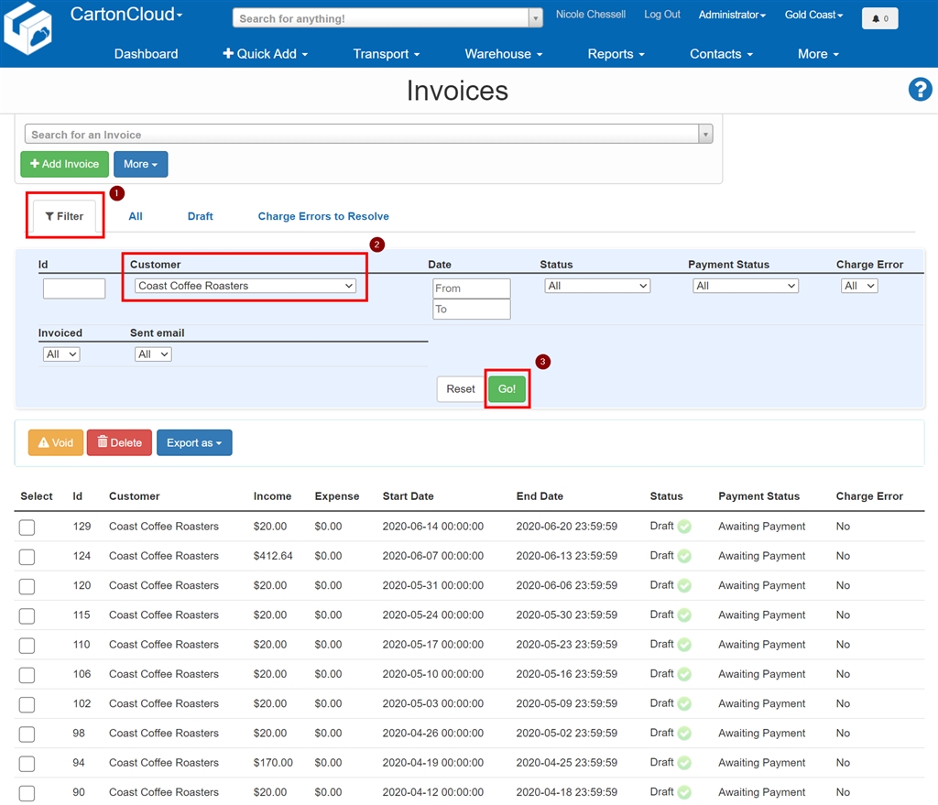Open the help question mark icon
This screenshot has width=938, height=805.
click(x=920, y=90)
